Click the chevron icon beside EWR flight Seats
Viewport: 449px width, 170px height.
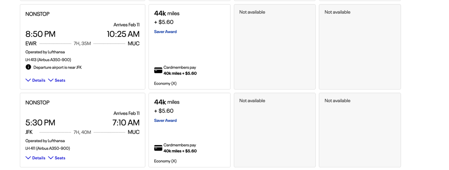point(51,80)
